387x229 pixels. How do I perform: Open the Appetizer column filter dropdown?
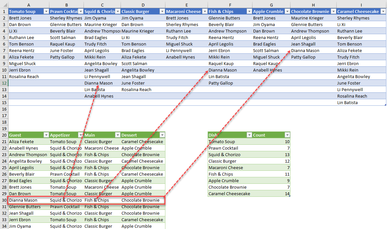pyautogui.click(x=80, y=135)
